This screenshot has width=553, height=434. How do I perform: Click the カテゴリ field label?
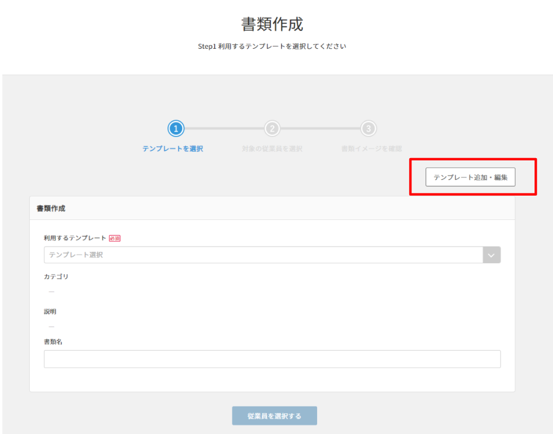tap(56, 276)
